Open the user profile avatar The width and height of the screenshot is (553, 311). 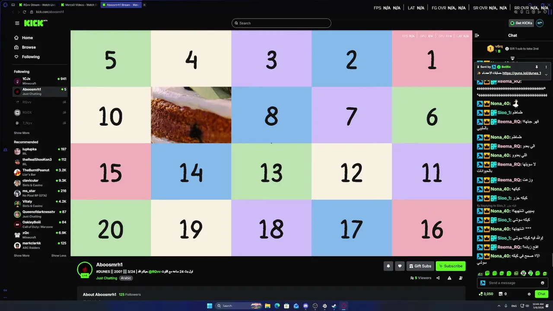(x=540, y=23)
